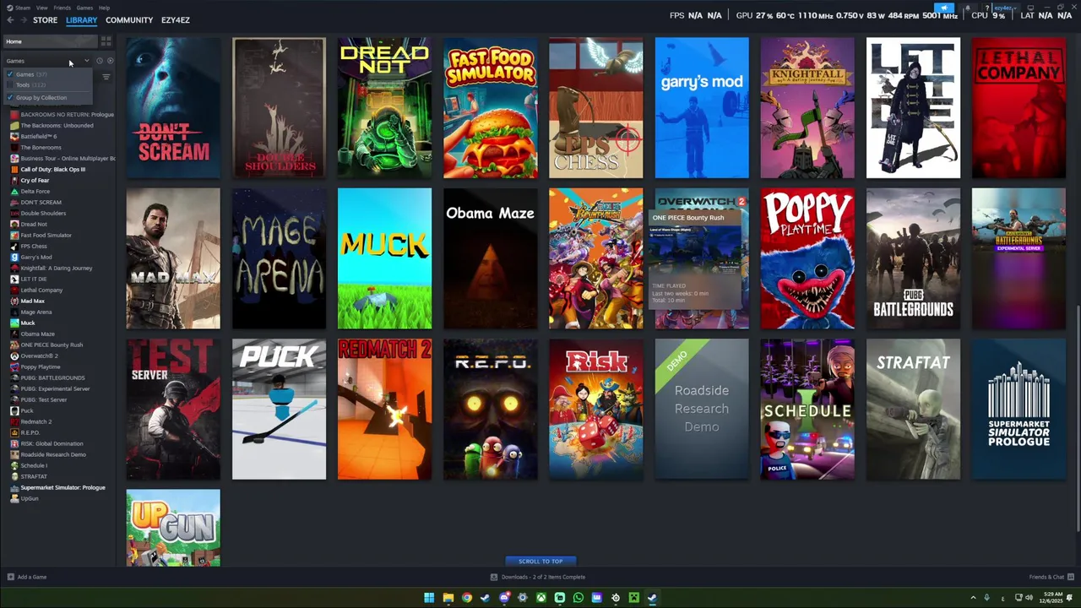The height and width of the screenshot is (608, 1081).
Task: Switch to the grid view icon beside Home
Action: [106, 41]
